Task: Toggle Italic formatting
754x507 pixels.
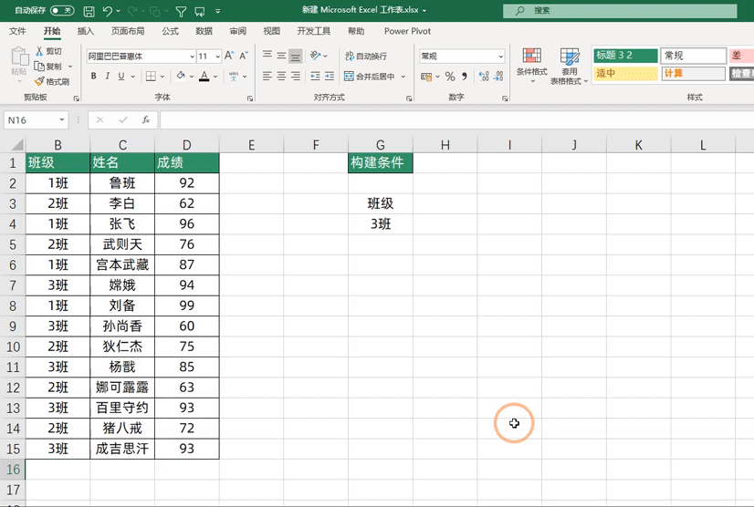Action: click(110, 77)
